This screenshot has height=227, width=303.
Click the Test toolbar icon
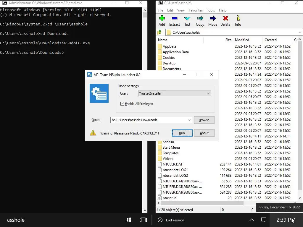(187, 19)
